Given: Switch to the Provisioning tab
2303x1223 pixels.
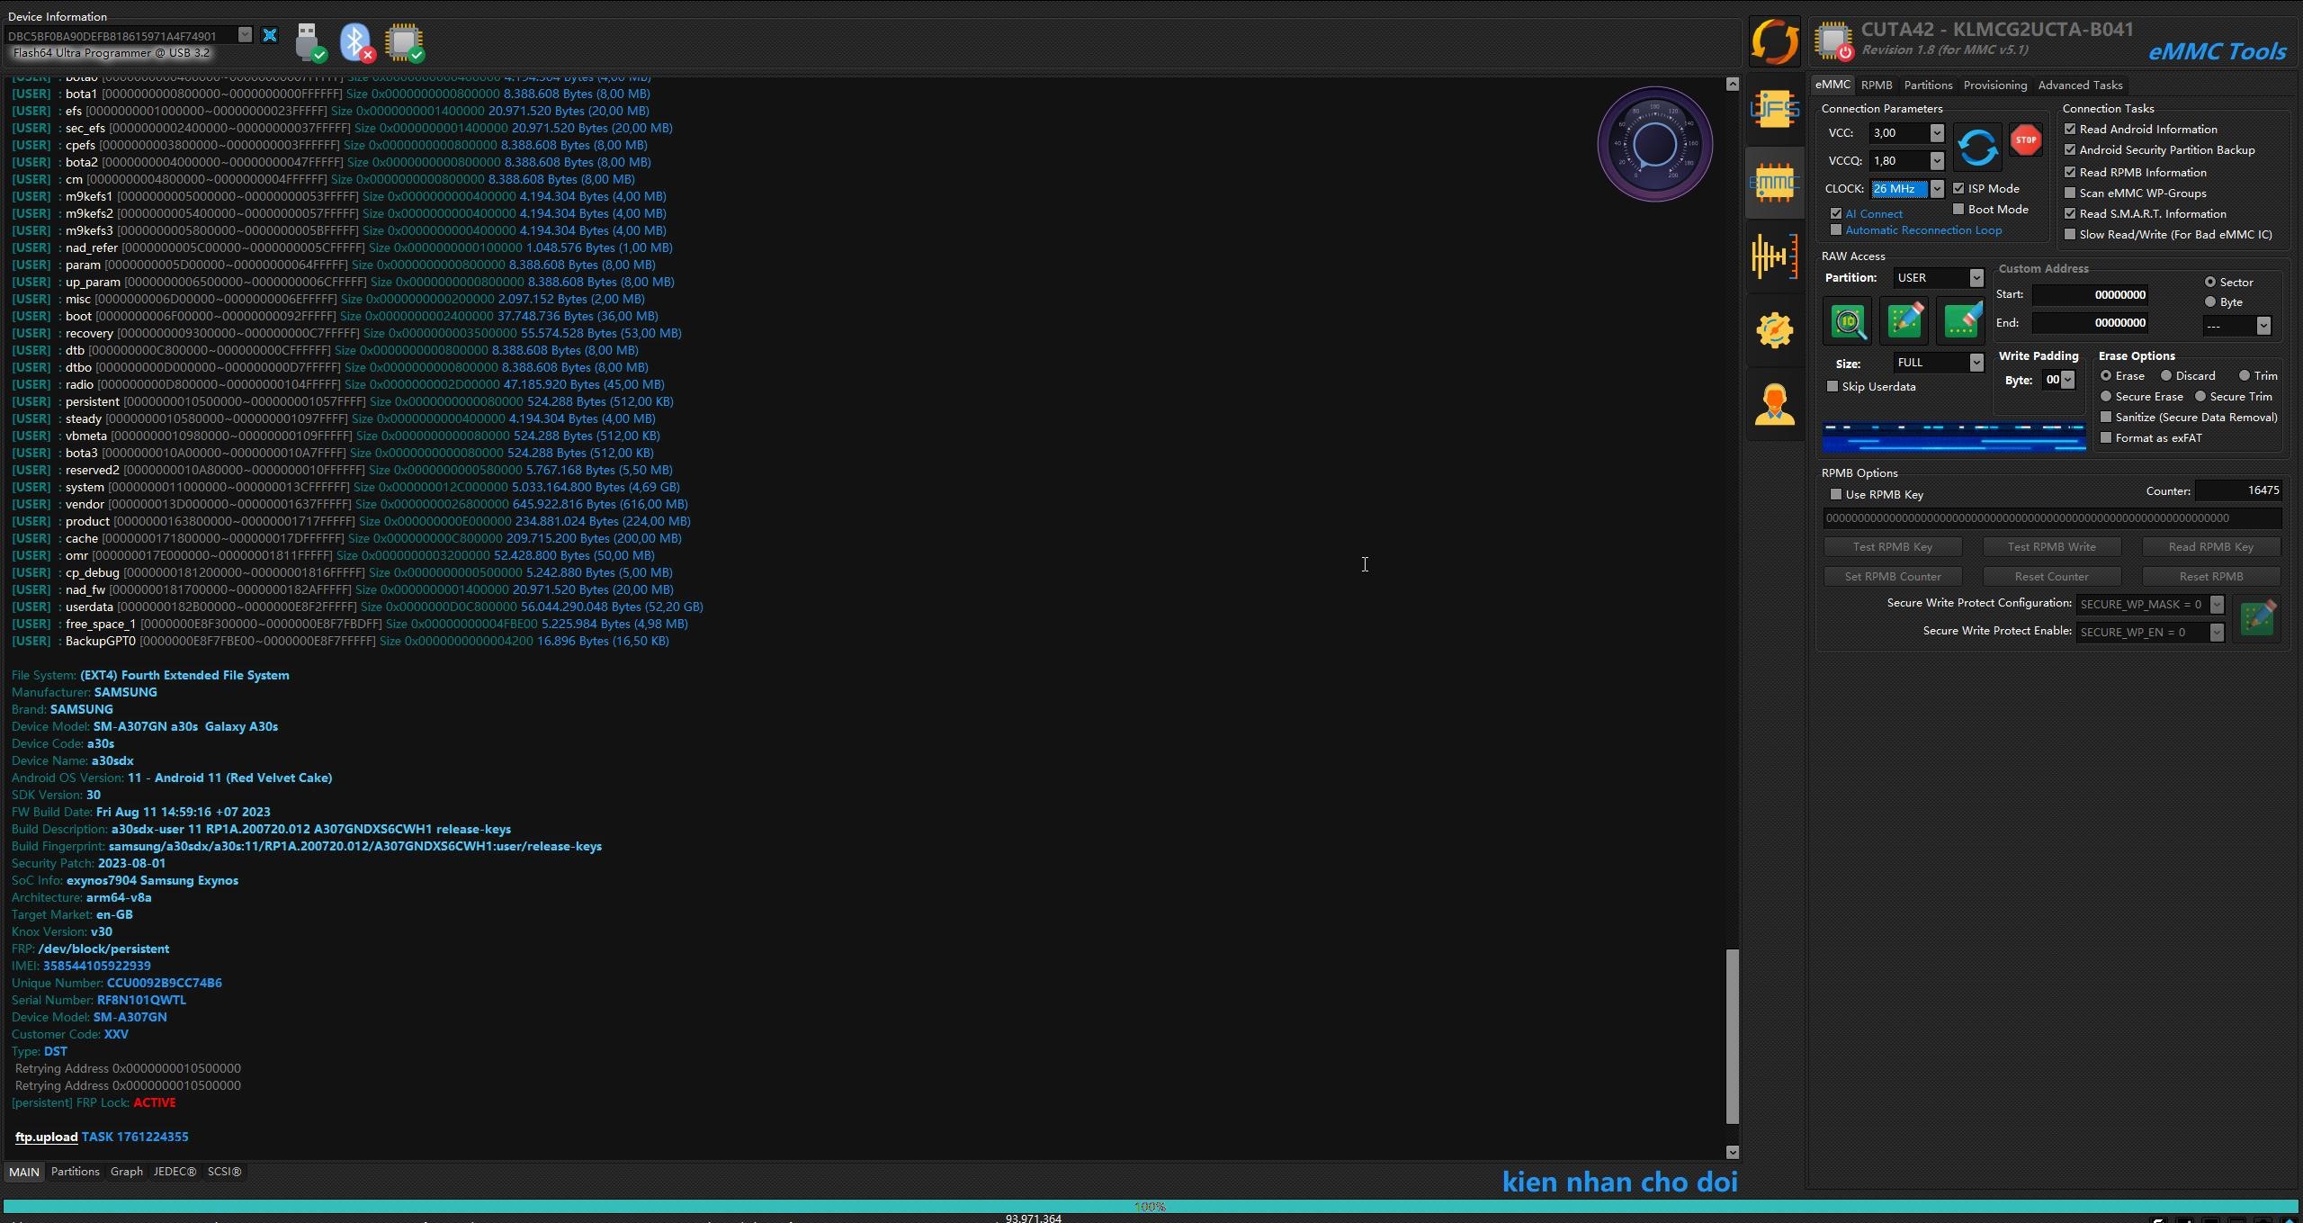Looking at the screenshot, I should 1994,85.
